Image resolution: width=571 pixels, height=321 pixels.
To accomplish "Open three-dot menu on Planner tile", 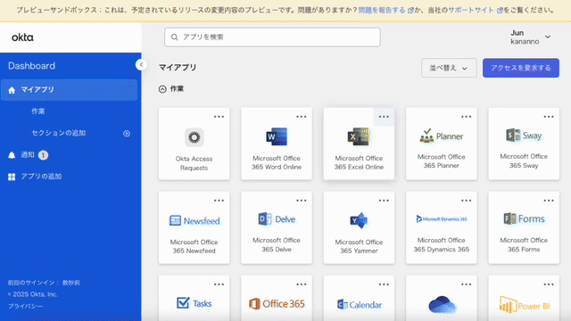I will (x=466, y=117).
